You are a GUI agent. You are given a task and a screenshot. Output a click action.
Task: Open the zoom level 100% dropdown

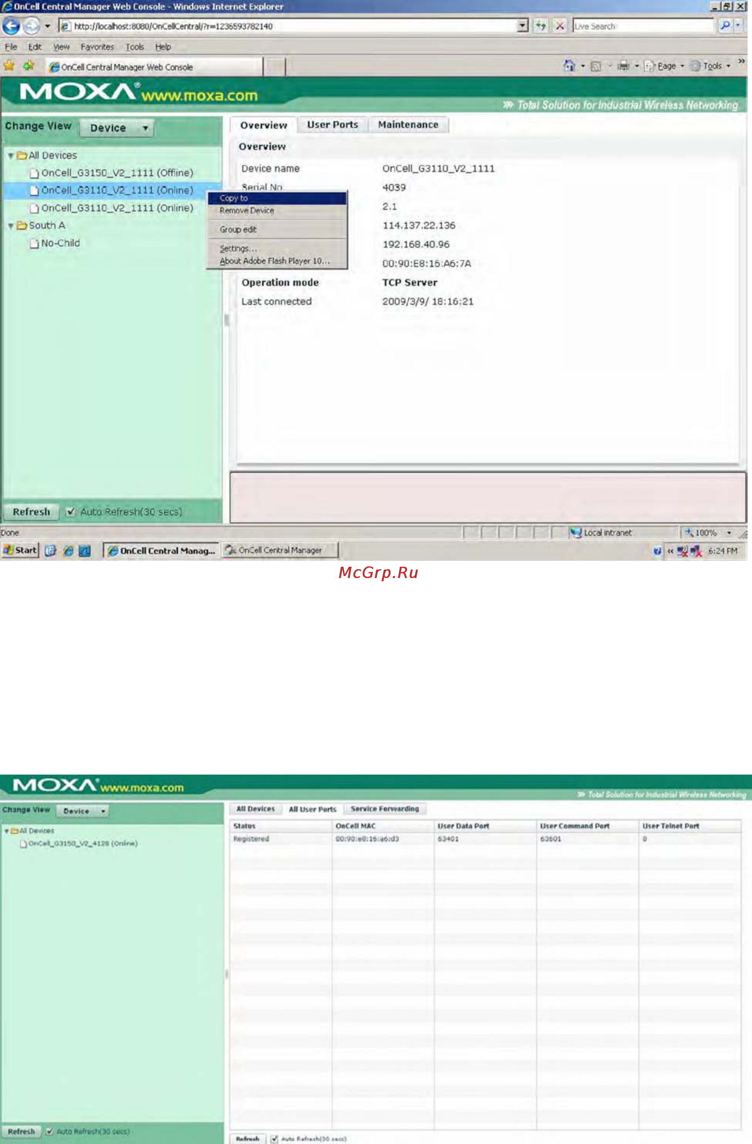pyautogui.click(x=729, y=533)
